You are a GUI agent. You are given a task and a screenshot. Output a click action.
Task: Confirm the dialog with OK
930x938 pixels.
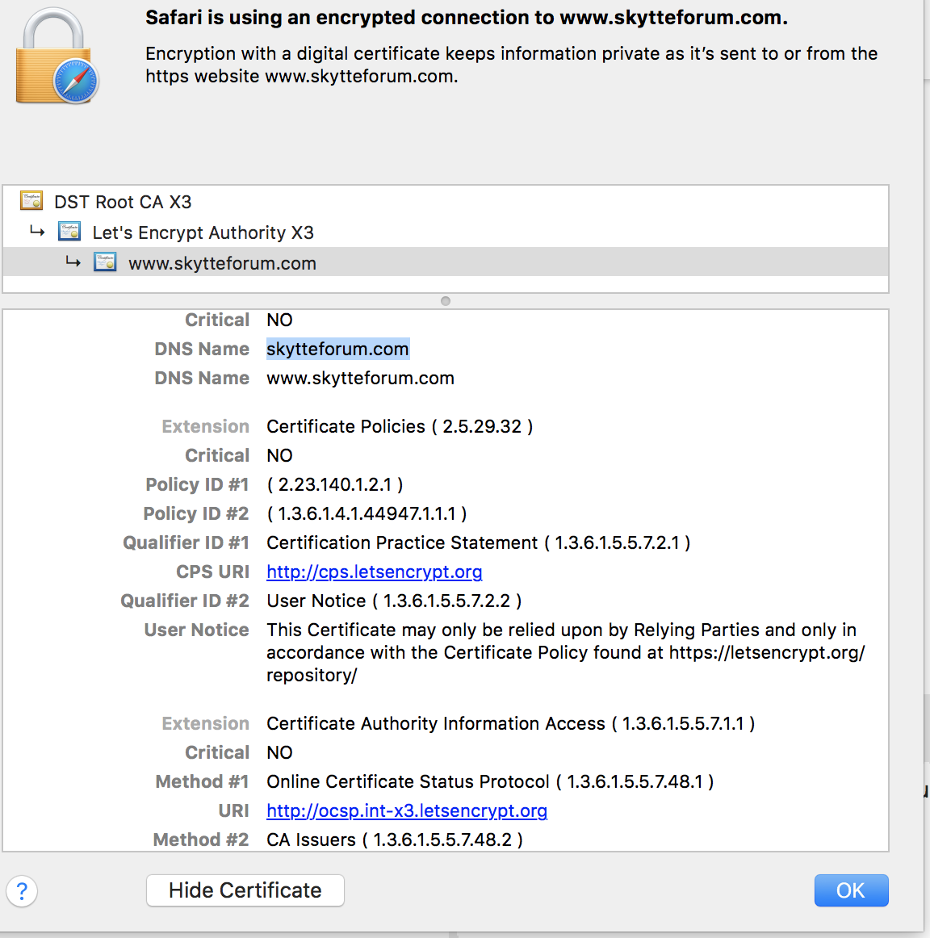[x=851, y=890]
